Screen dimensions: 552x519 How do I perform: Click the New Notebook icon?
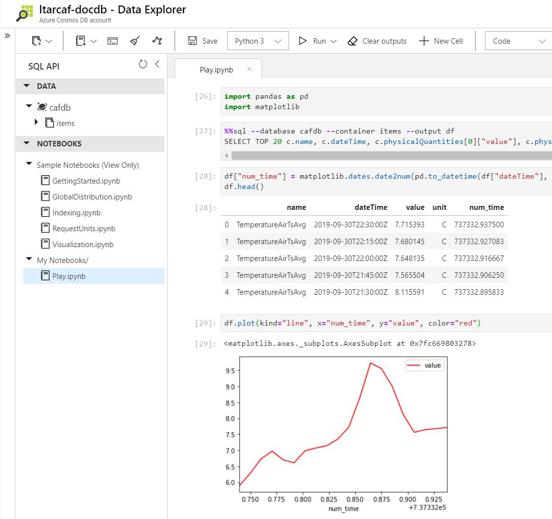click(x=81, y=41)
